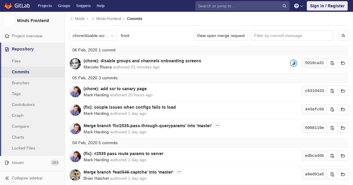Copy commit SHA edbca40b to clipboard

tap(332, 156)
